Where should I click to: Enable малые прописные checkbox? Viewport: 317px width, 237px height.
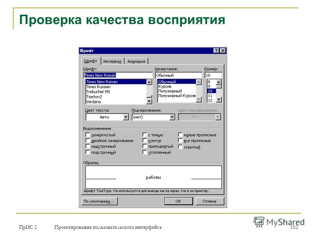point(180,135)
